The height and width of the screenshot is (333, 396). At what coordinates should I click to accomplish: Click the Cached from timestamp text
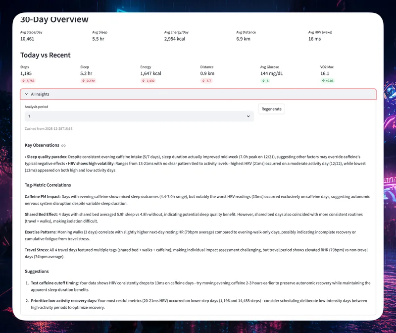[x=49, y=129]
